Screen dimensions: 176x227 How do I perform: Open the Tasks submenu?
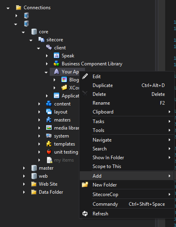point(127,121)
